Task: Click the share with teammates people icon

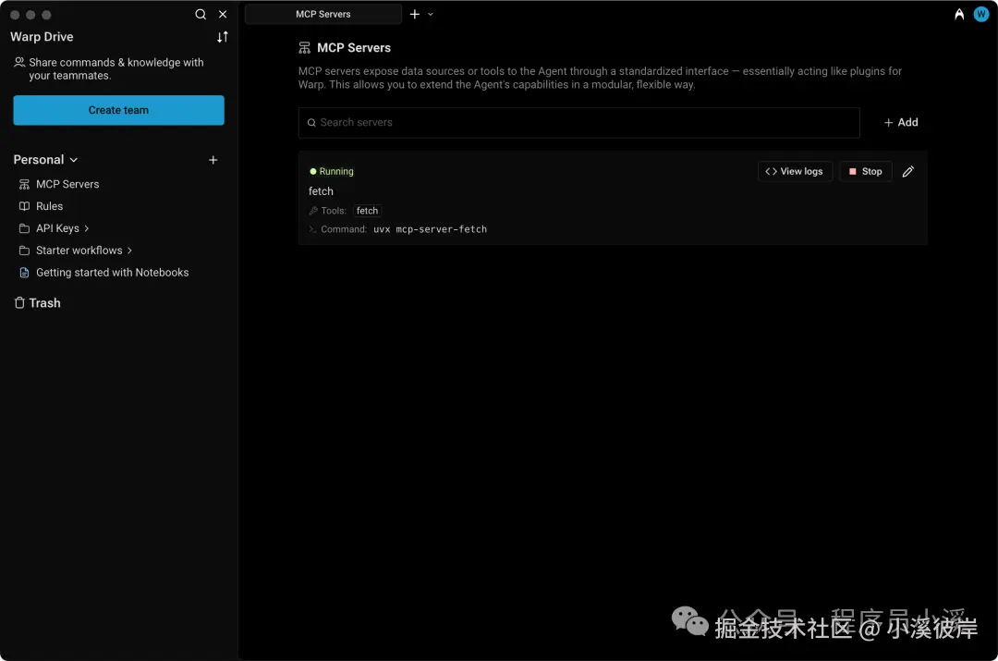Action: coord(19,62)
